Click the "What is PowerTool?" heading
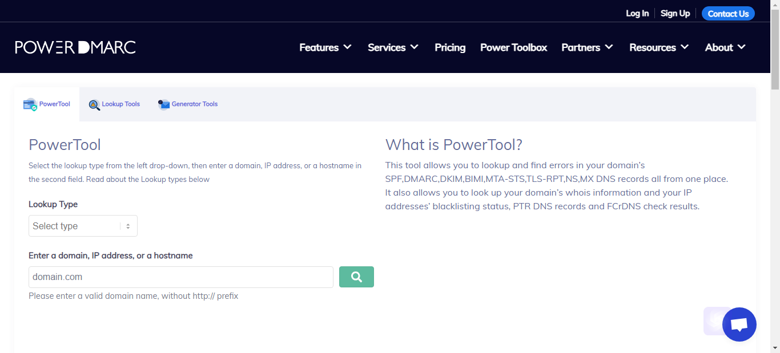The image size is (780, 353). 454,145
